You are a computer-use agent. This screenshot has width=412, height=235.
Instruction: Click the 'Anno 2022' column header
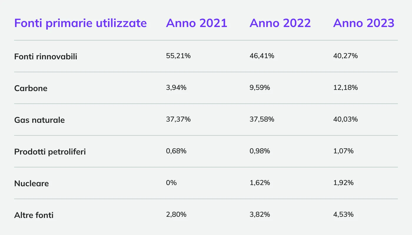[x=280, y=23]
